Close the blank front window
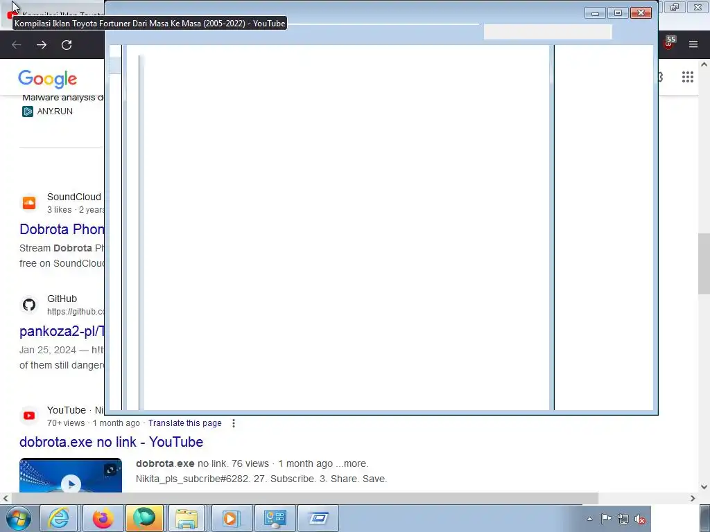The image size is (710, 532). pyautogui.click(x=641, y=13)
